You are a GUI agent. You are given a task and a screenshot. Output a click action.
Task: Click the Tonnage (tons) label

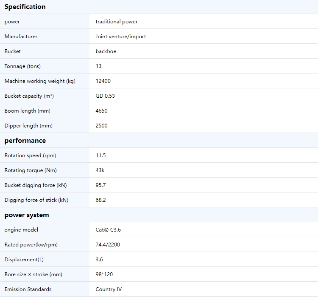(x=22, y=66)
